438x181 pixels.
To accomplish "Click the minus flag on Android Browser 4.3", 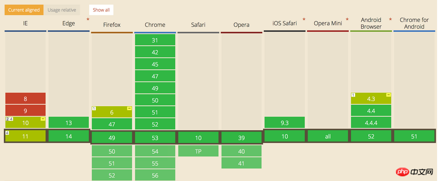I will (389, 95).
